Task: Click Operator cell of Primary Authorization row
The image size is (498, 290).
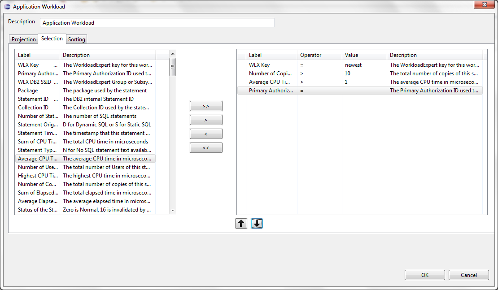Action: (319, 91)
